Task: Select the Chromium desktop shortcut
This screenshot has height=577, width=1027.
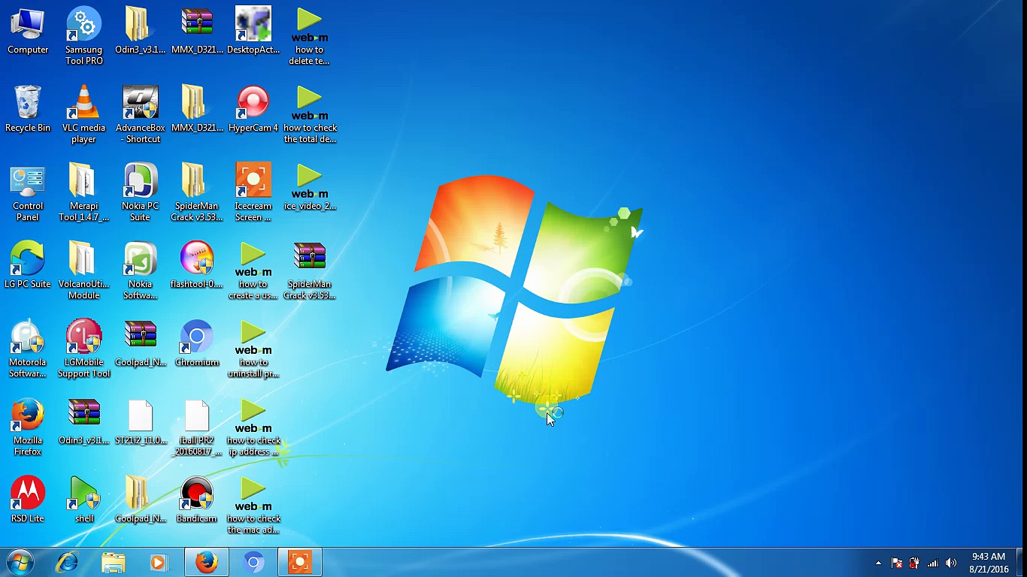Action: [x=197, y=344]
